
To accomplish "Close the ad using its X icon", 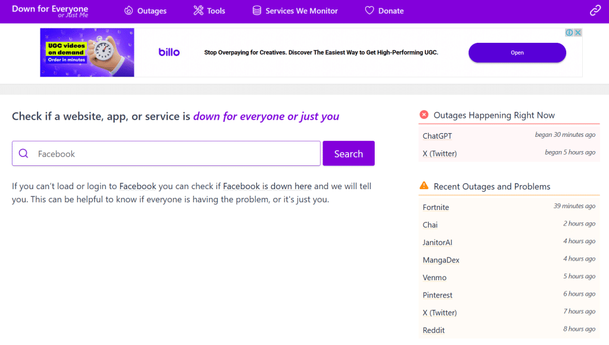I will pyautogui.click(x=577, y=33).
